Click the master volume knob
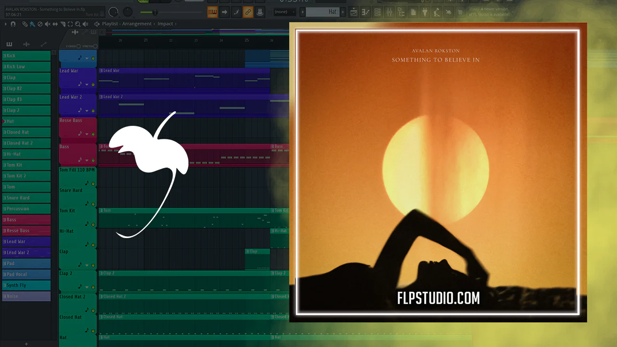Image resolution: width=617 pixels, height=347 pixels. point(114,12)
